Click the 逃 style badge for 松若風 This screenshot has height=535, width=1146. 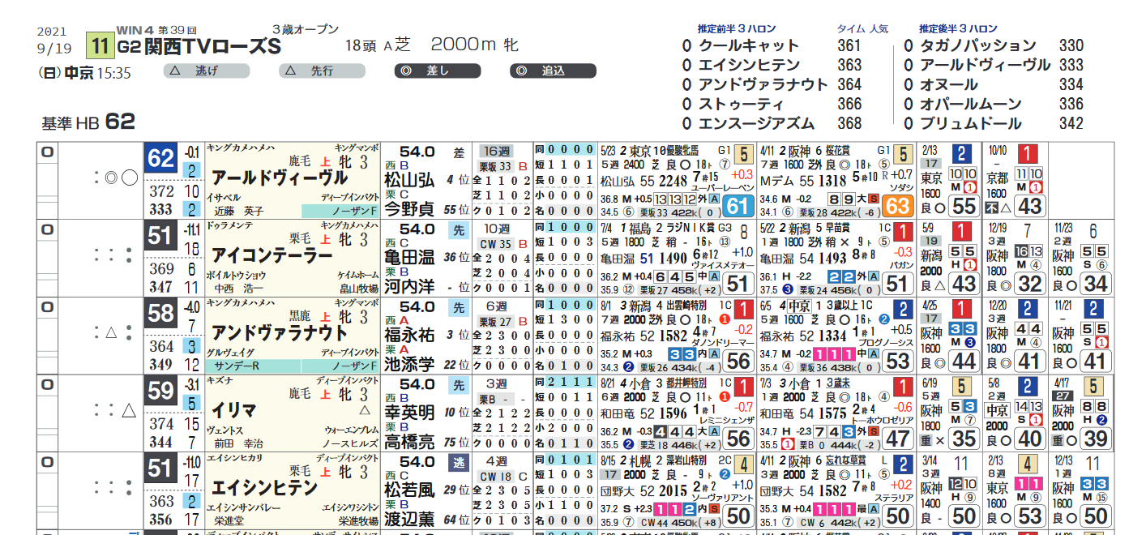tap(458, 464)
